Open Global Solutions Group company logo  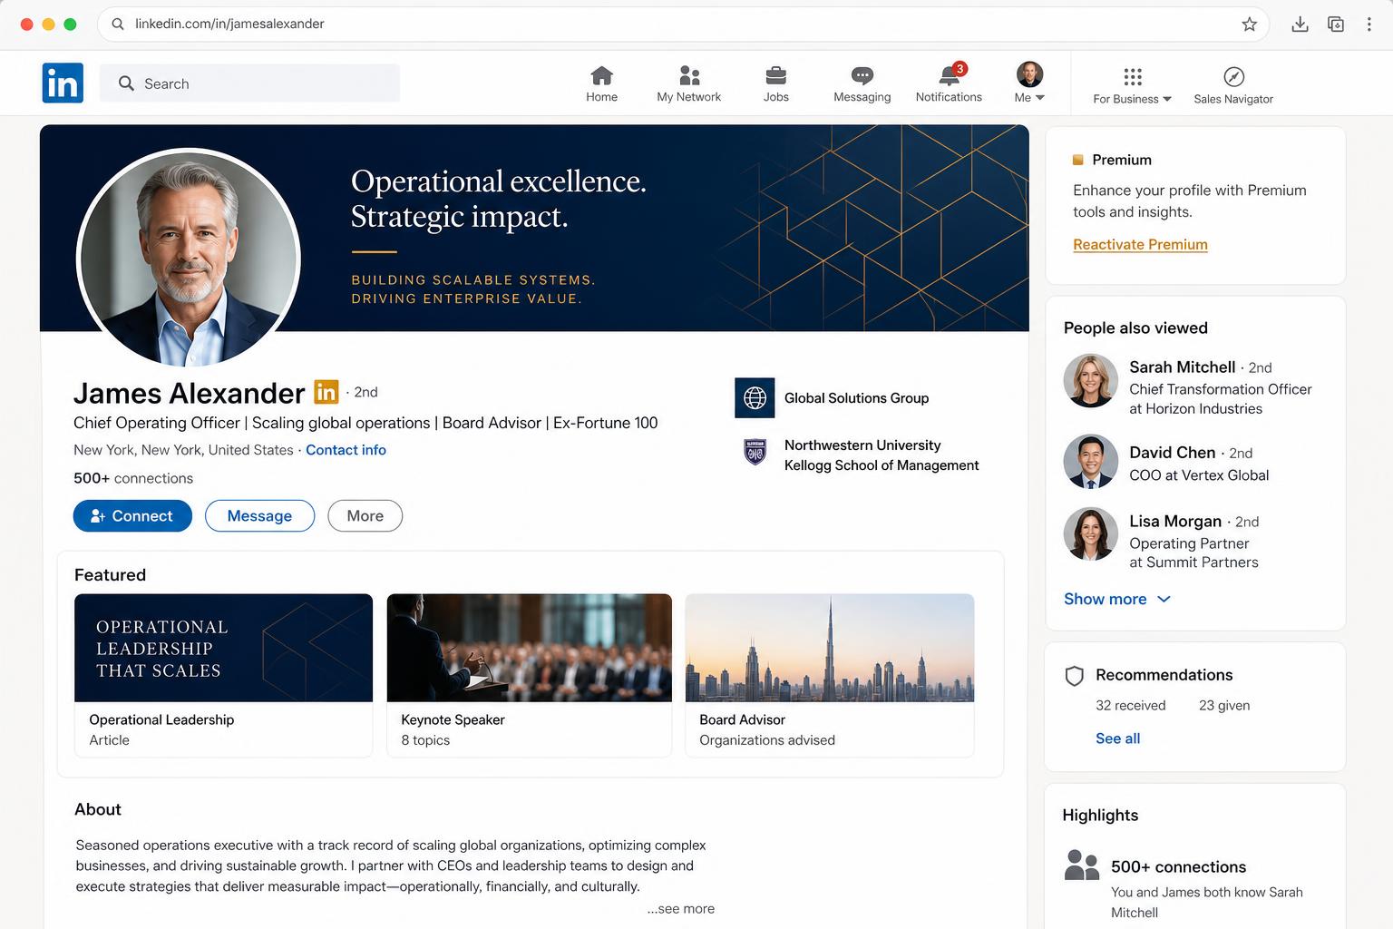point(755,398)
